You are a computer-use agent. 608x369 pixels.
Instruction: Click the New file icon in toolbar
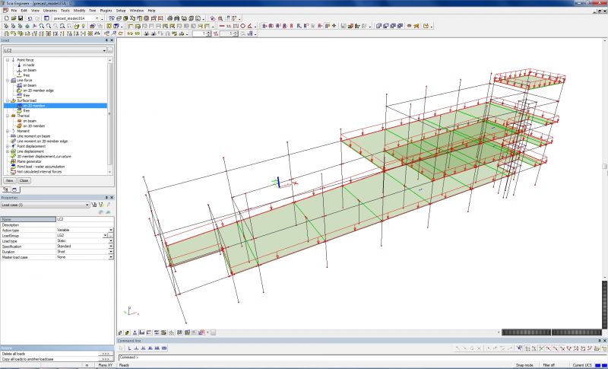pos(5,17)
